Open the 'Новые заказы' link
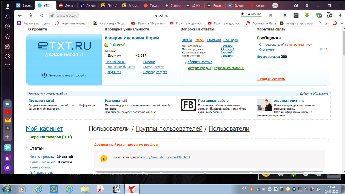 [x=268, y=57]
